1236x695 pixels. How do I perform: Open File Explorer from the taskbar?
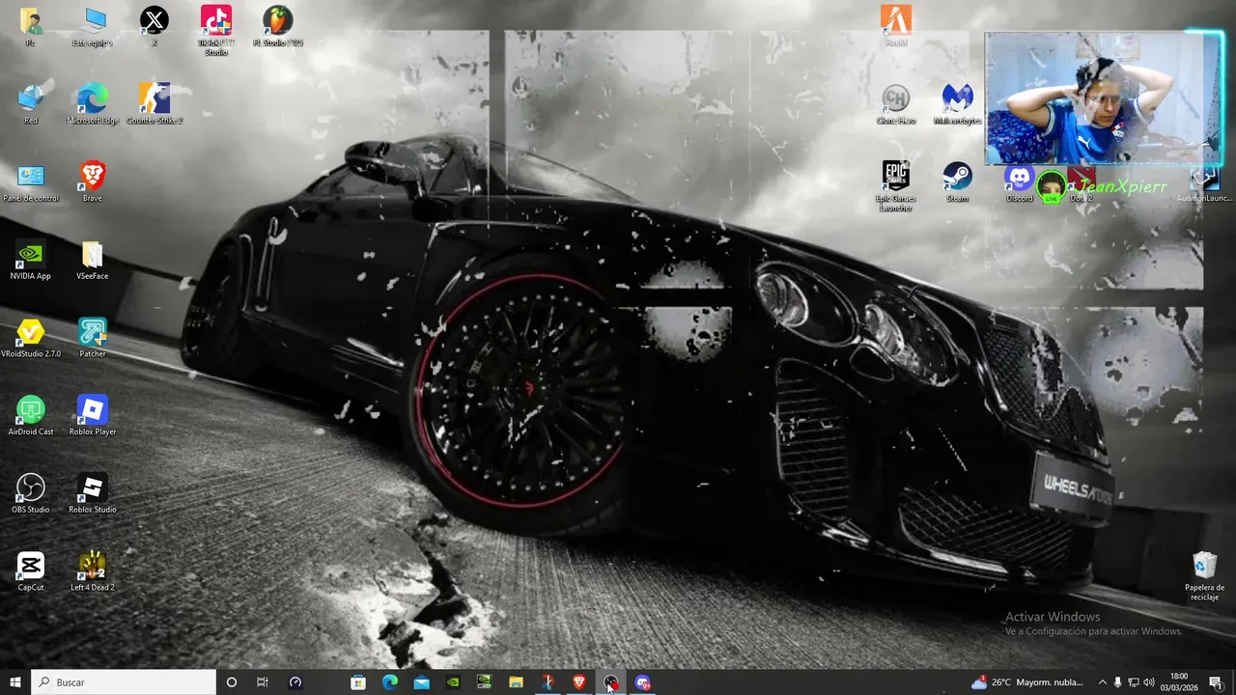516,682
